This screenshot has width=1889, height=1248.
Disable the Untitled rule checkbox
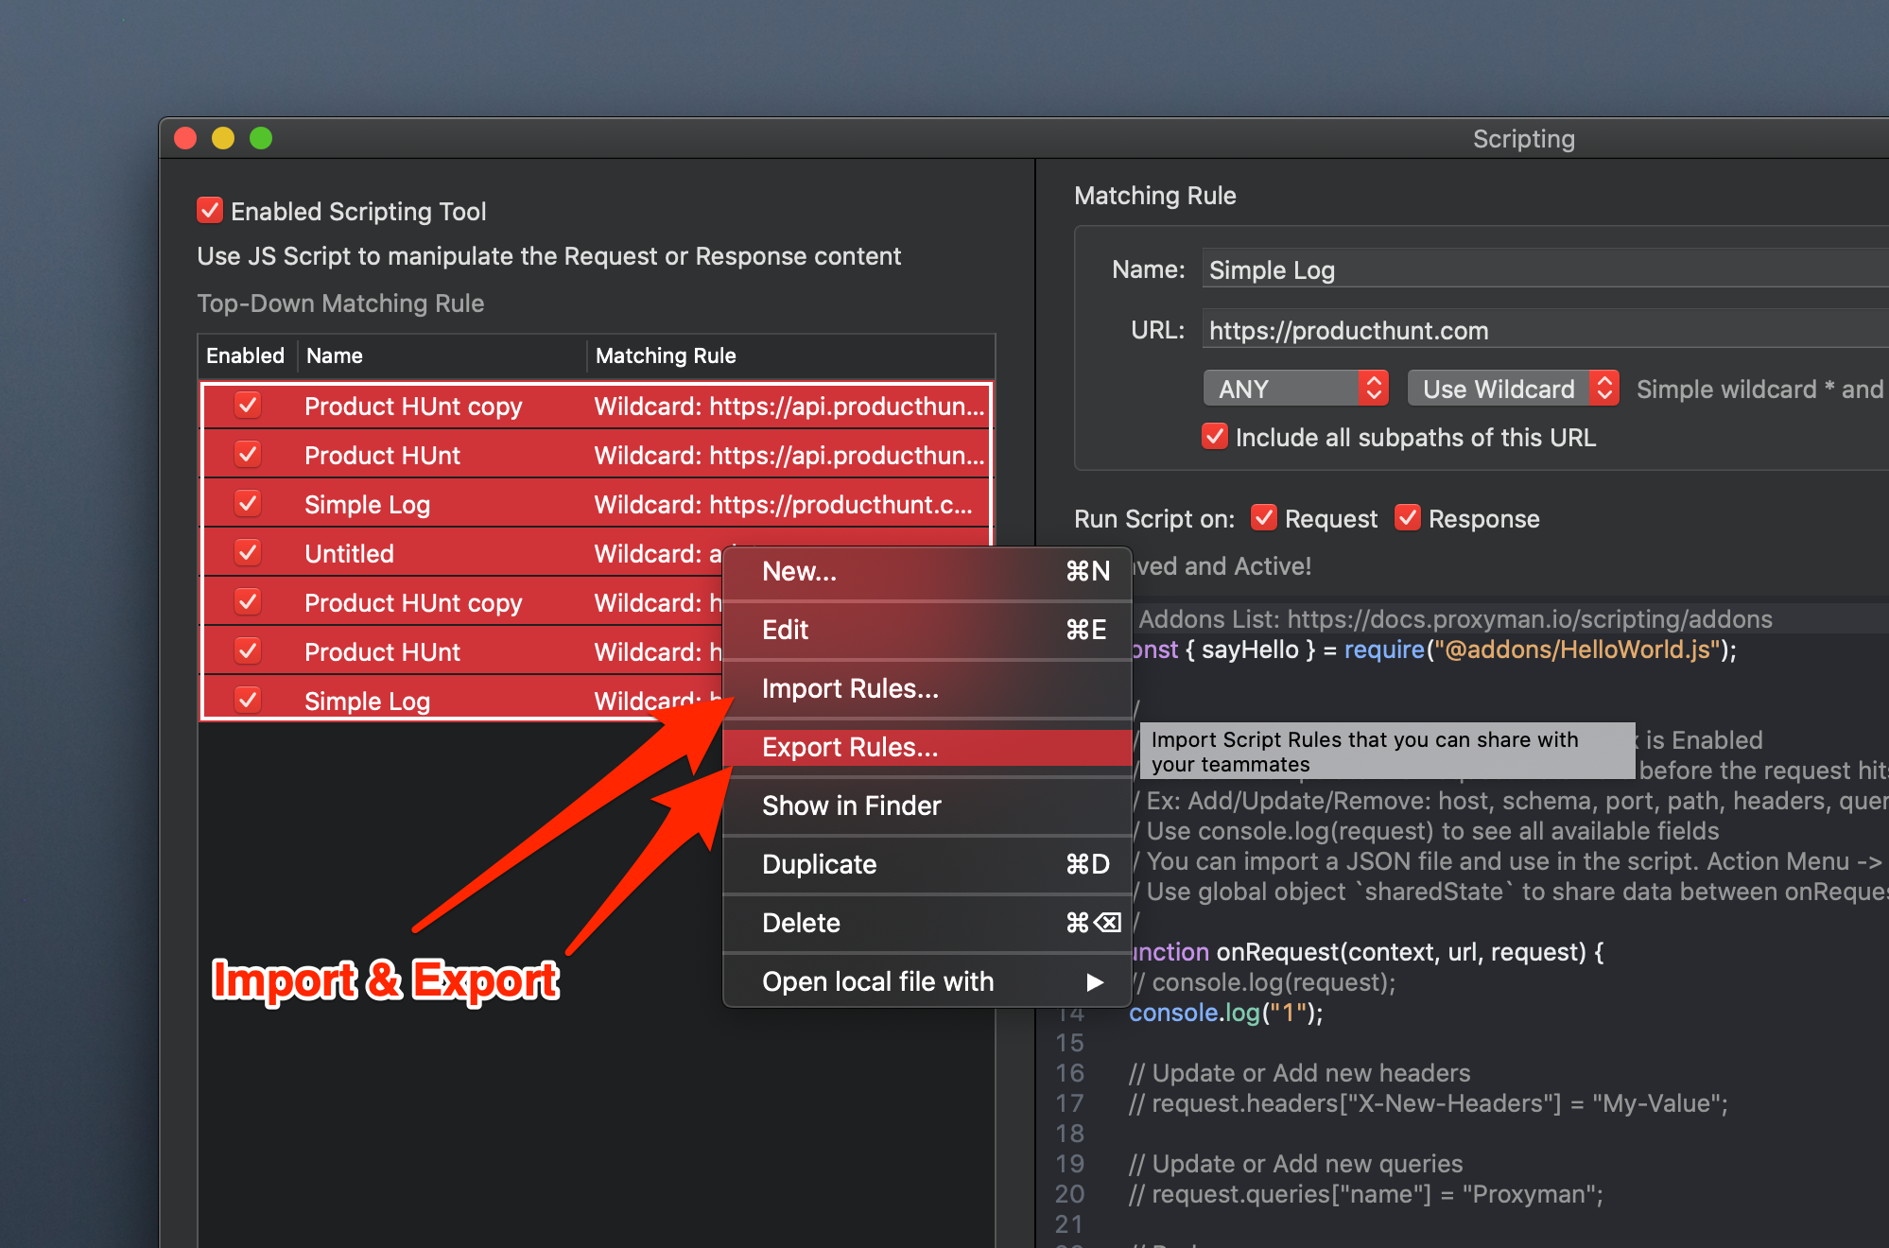click(x=248, y=553)
